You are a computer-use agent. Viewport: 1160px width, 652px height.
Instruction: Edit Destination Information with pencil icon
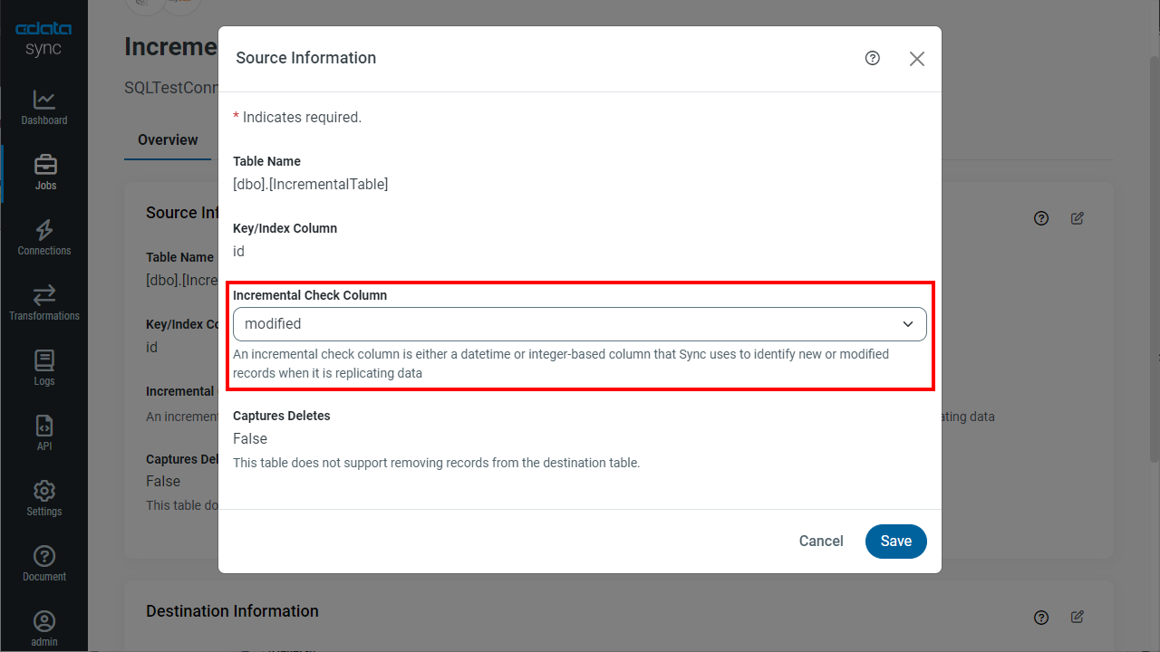1078,617
